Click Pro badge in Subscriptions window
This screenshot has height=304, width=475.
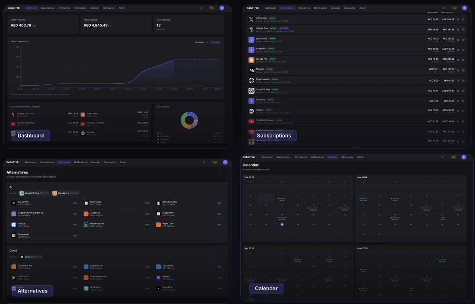point(454,8)
